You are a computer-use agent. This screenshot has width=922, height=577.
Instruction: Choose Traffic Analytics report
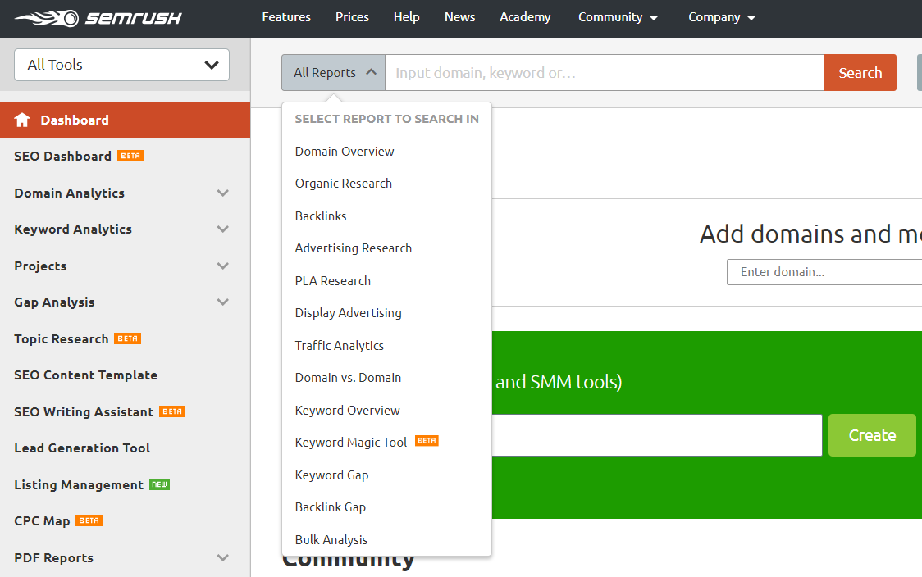[340, 346]
